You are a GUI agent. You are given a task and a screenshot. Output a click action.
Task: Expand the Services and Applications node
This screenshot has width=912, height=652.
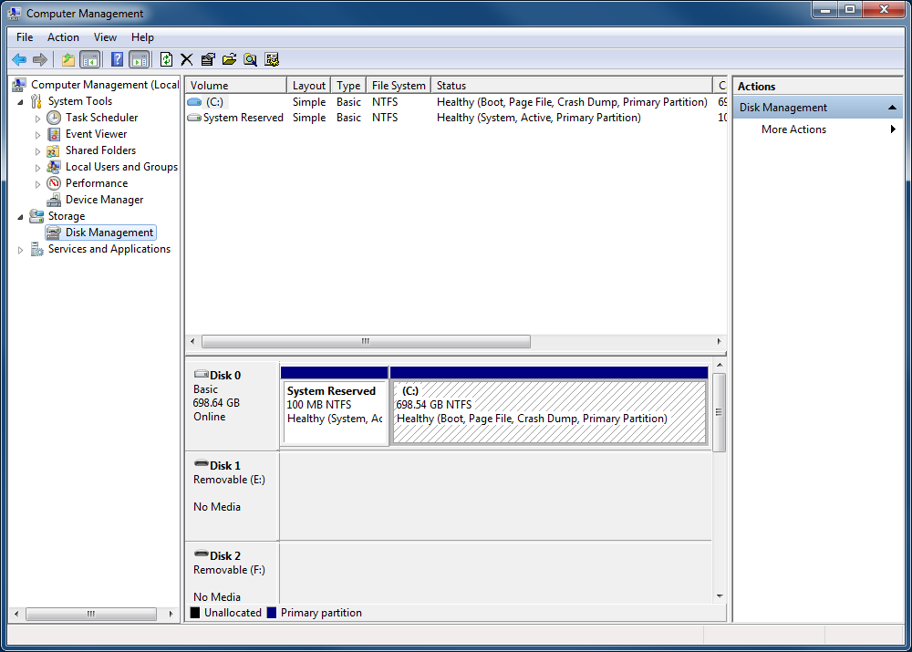20,250
